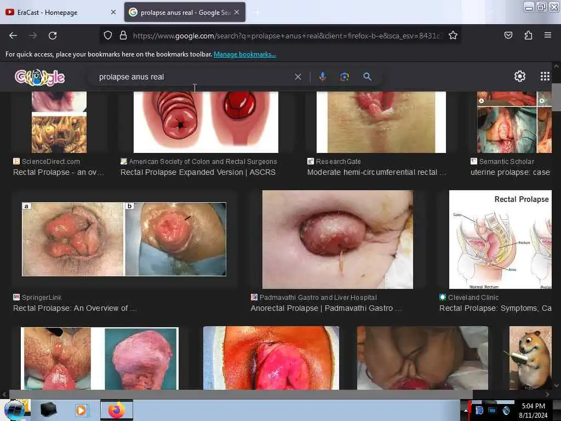Open the tracking protection shield icon
This screenshot has height=421, width=561.
(x=108, y=35)
